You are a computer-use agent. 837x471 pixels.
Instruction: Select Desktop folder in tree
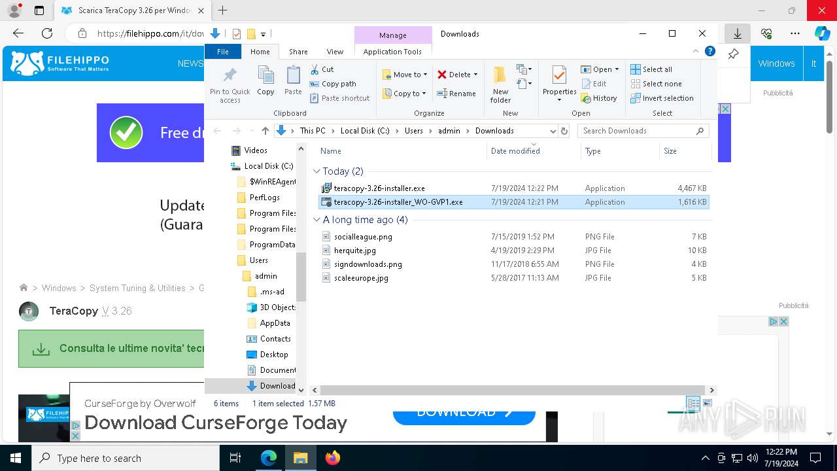click(274, 355)
